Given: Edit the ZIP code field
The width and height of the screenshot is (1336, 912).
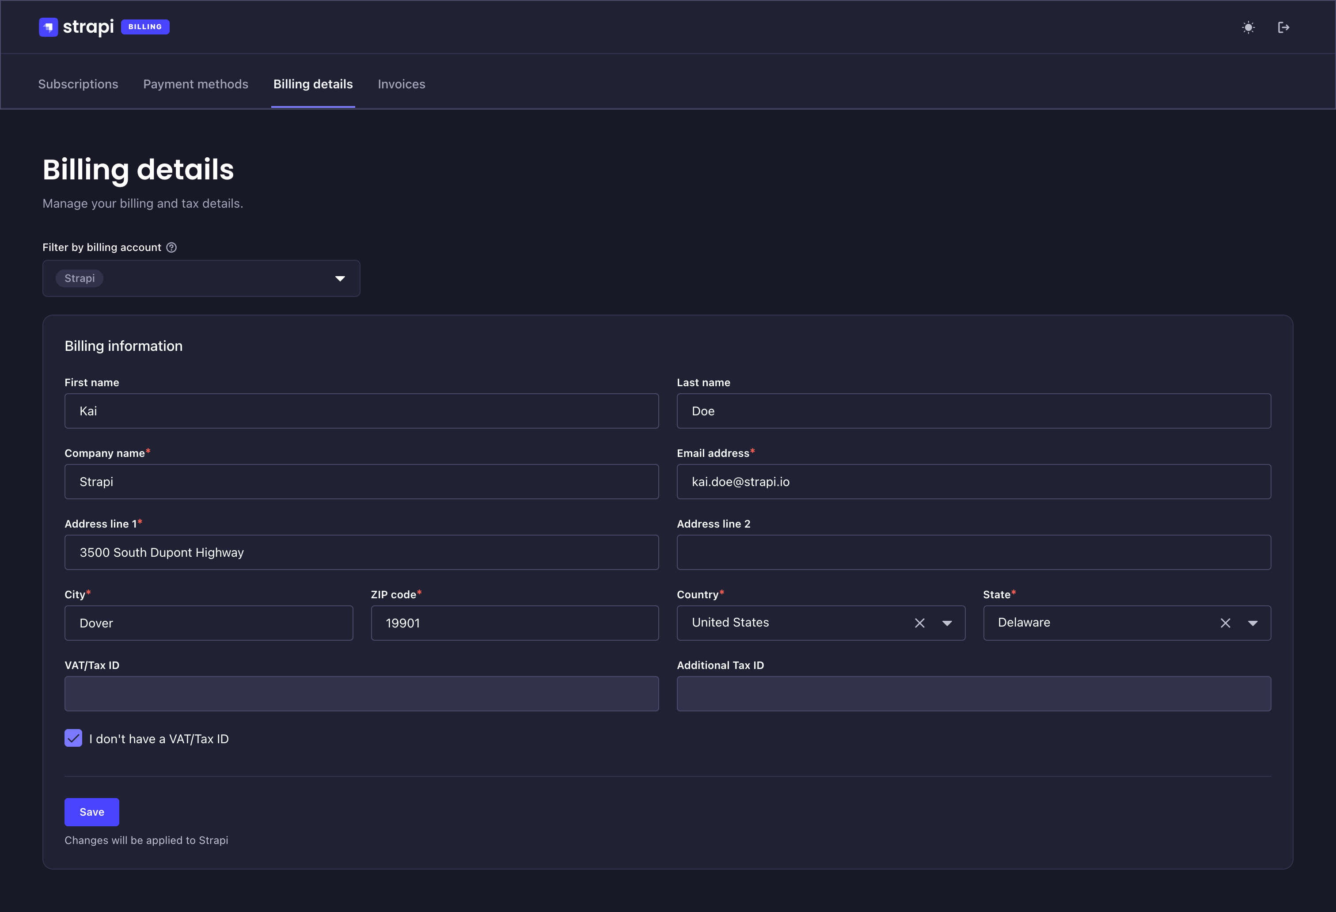Looking at the screenshot, I should [515, 623].
